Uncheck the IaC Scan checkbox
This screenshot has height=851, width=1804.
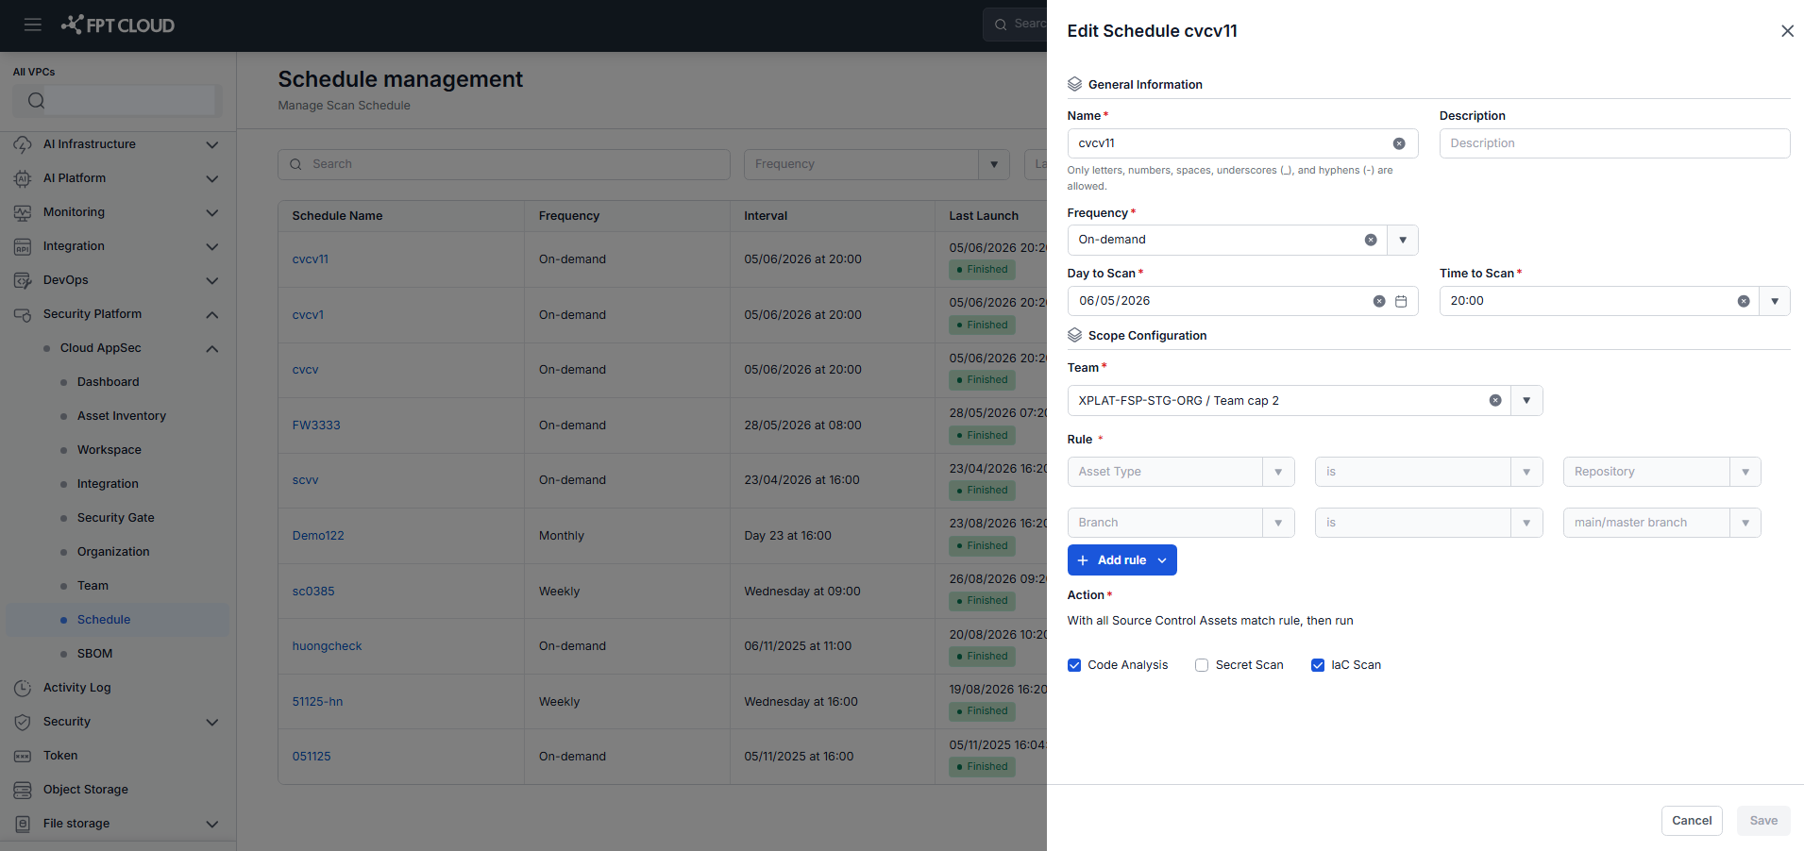click(1318, 665)
